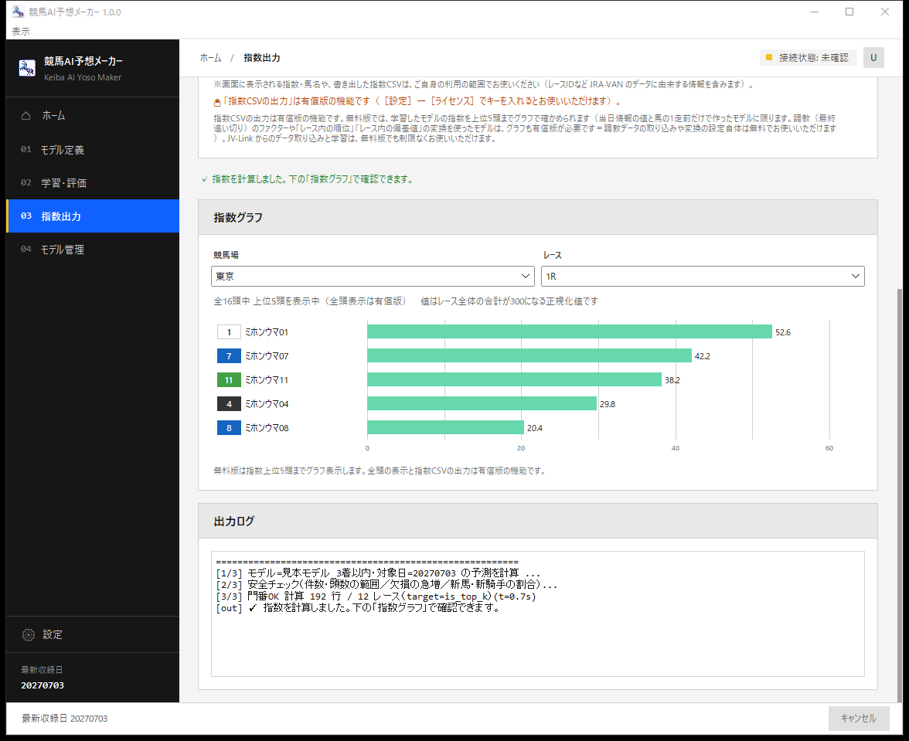Click the ミホンウマ08 bar showing 20.4

(x=445, y=427)
